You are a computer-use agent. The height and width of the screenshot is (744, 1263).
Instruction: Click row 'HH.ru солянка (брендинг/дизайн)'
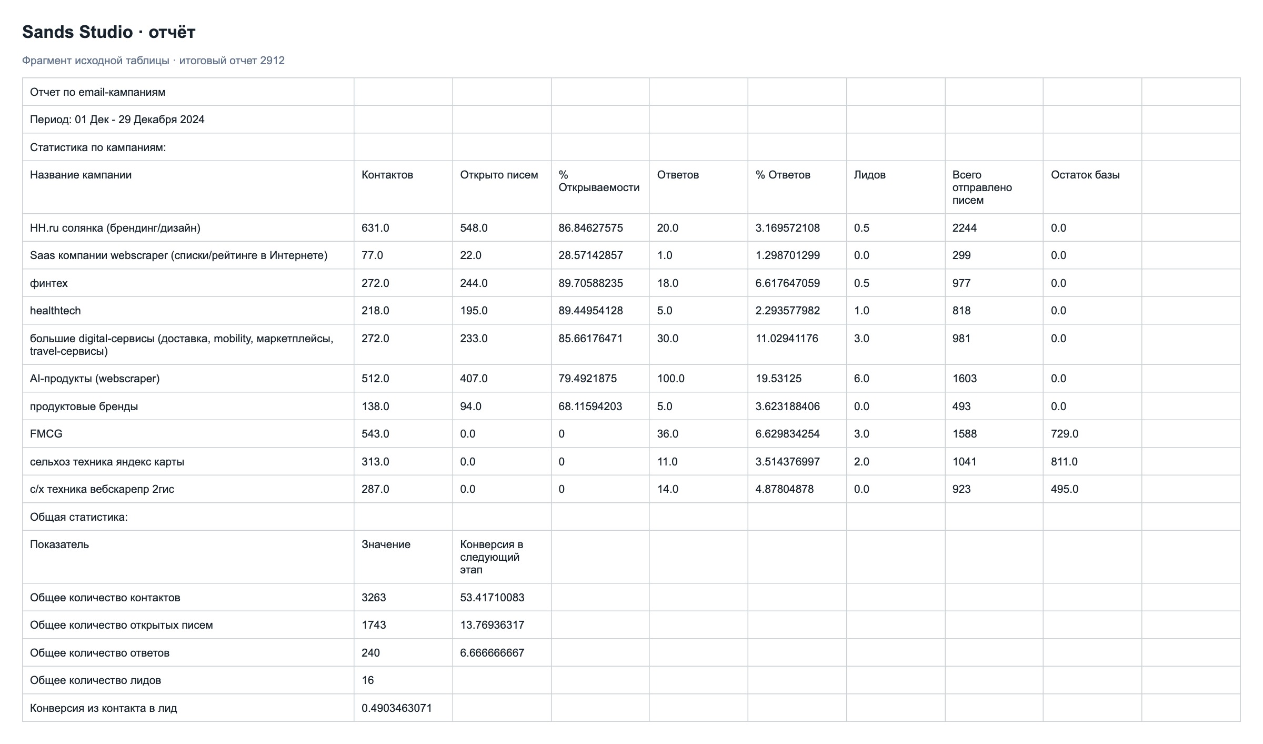[x=631, y=228]
